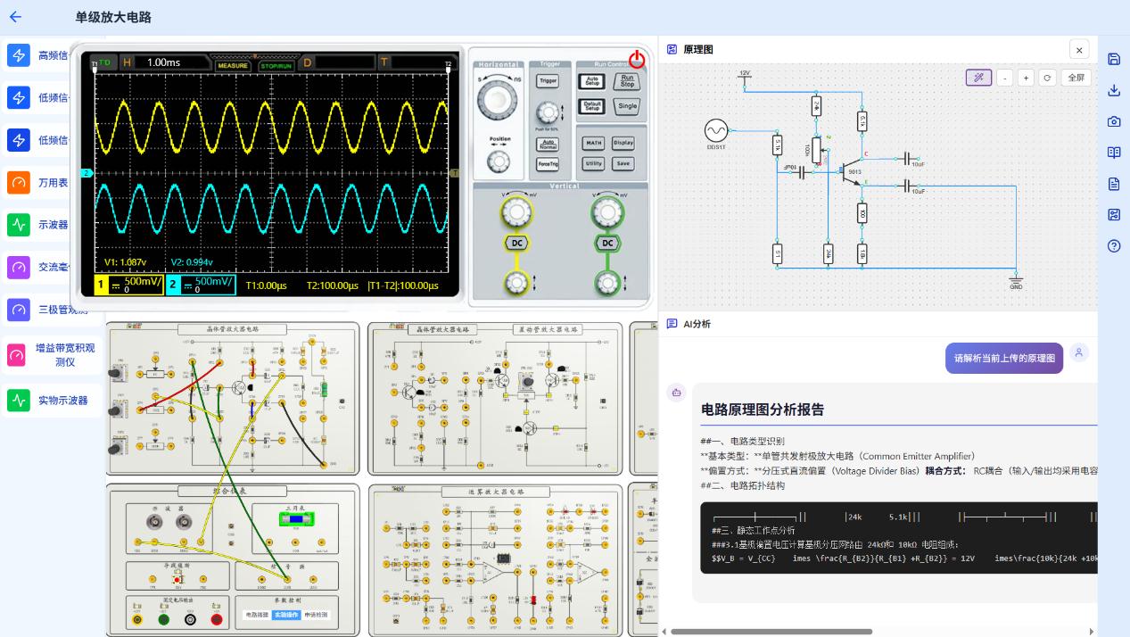The width and height of the screenshot is (1130, 637).
Task: Click the horizontal Position knob
Action: 498,161
